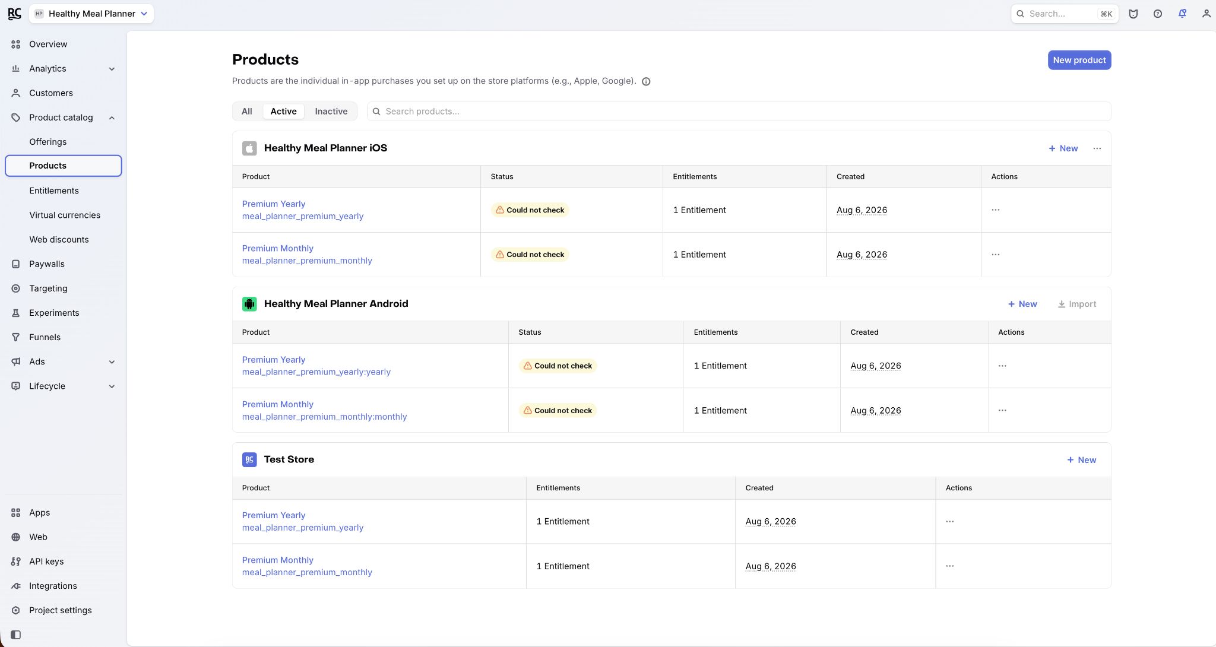This screenshot has width=1216, height=647.
Task: Open Offerings in sidebar
Action: click(x=47, y=142)
